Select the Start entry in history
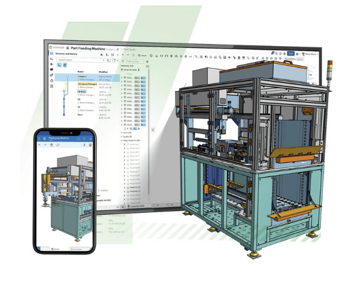Image resolution: width=350 pixels, height=288 pixels. [x=80, y=114]
